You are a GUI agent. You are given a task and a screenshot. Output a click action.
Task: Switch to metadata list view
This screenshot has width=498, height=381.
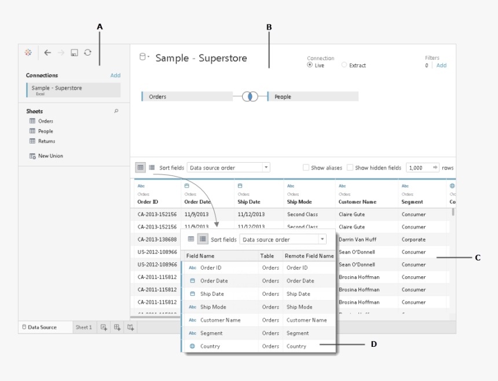152,167
